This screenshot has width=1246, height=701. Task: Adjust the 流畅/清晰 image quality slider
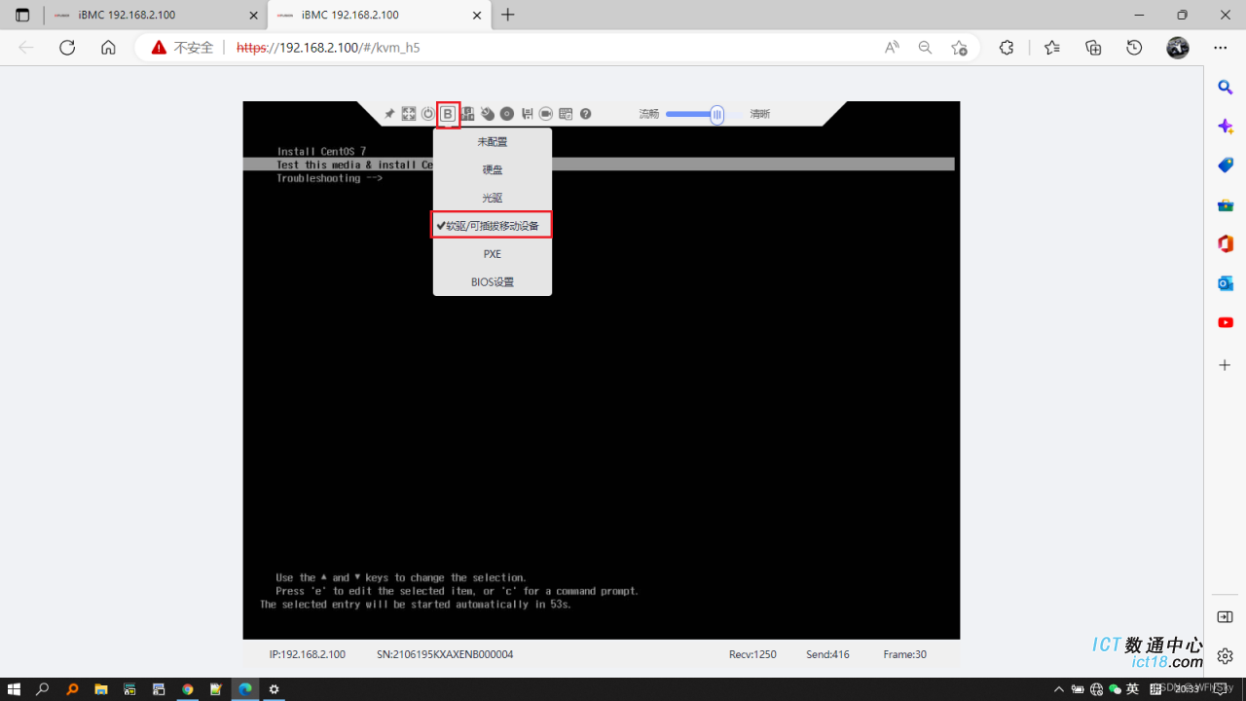point(716,114)
